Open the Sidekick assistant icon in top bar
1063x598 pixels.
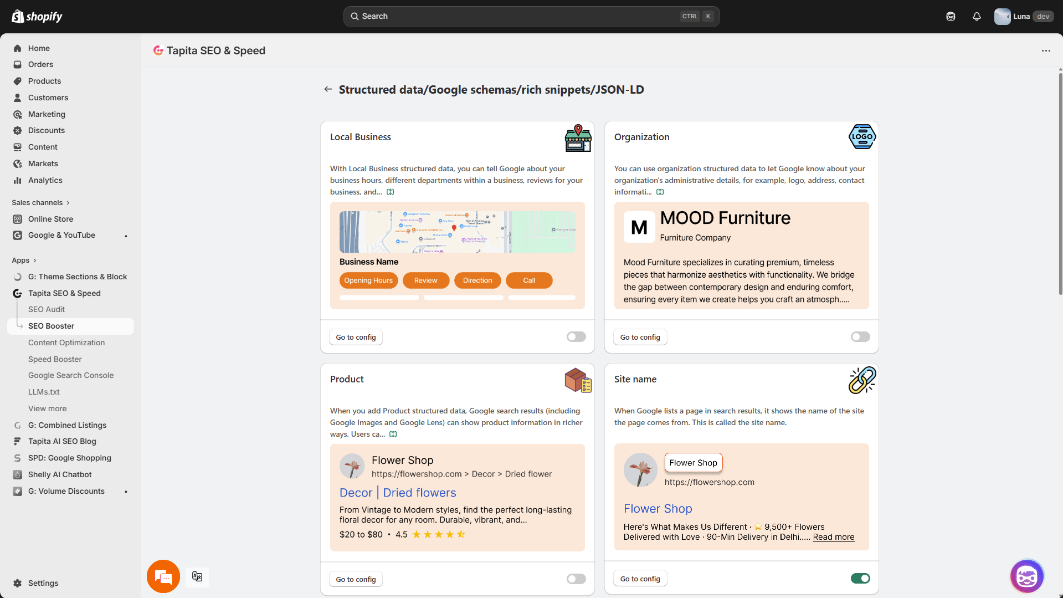click(x=951, y=17)
